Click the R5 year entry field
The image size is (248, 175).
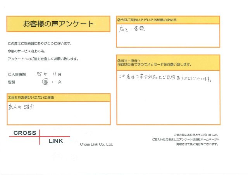click(x=39, y=74)
